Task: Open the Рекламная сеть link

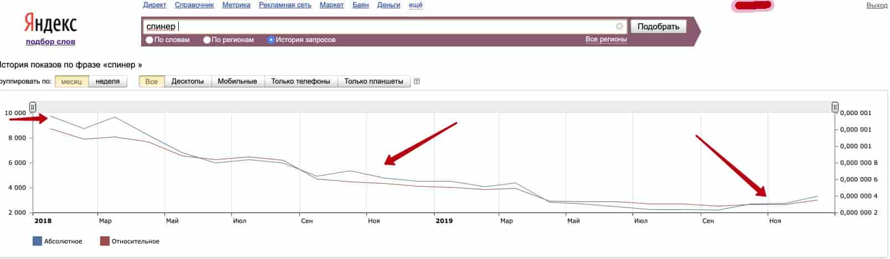Action: click(x=285, y=5)
